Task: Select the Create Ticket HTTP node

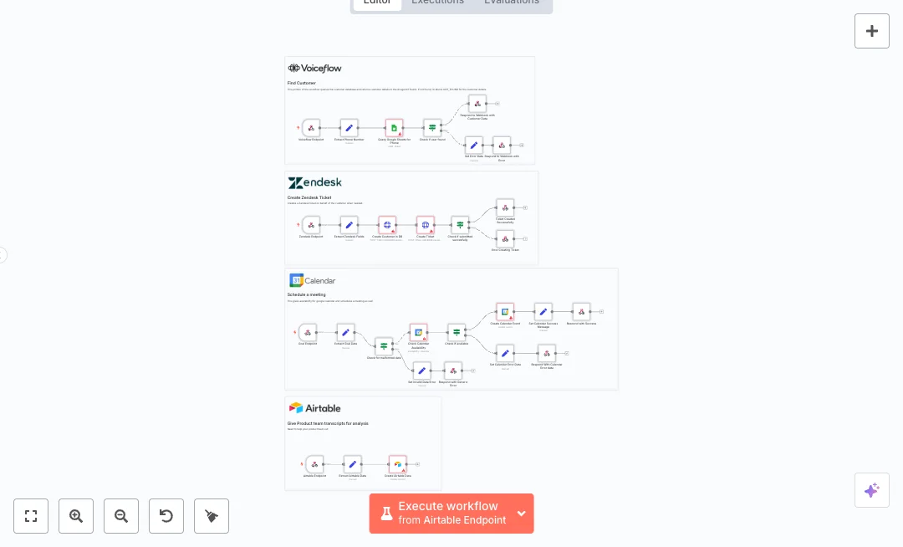Action: tap(426, 225)
